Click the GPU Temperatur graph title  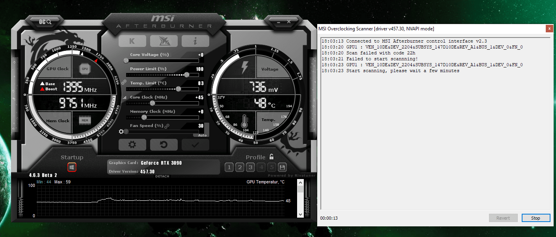[x=265, y=182]
